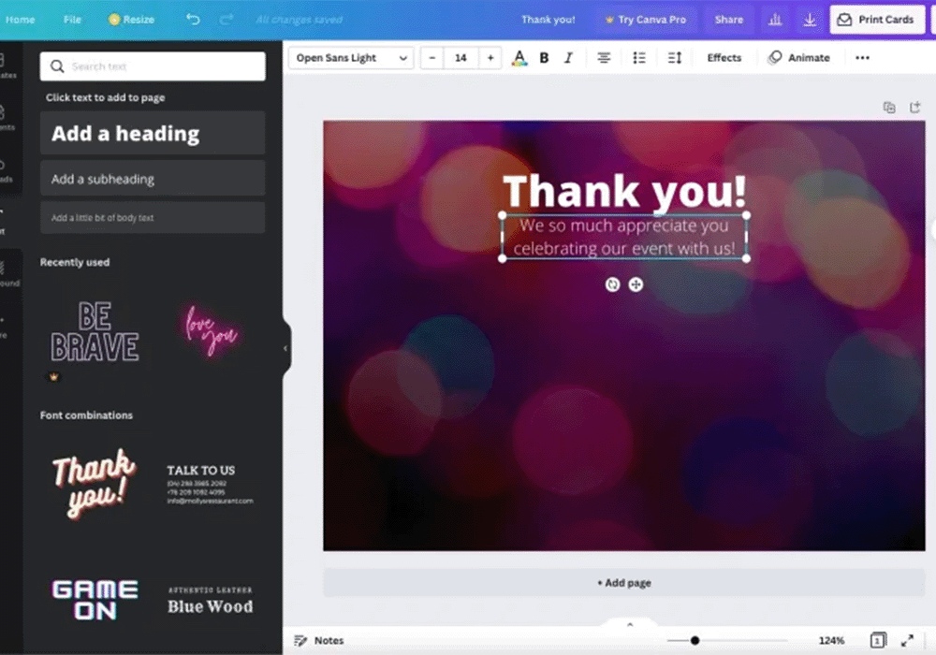Open the page grid view icon
The height and width of the screenshot is (655, 936).
point(878,640)
